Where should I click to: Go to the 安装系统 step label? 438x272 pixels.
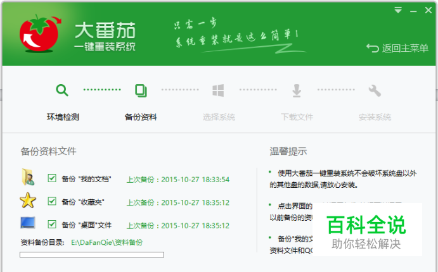[375, 117]
